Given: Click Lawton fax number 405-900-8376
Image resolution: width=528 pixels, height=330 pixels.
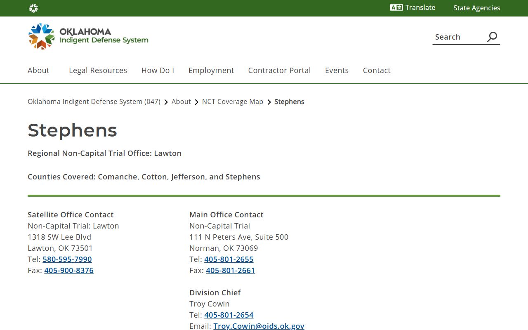Looking at the screenshot, I should [69, 270].
